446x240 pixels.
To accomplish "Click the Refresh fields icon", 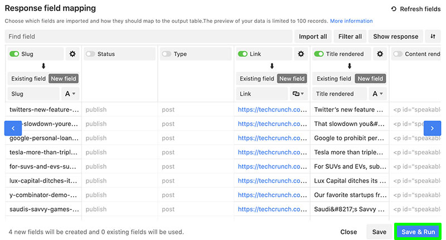I will (x=394, y=9).
